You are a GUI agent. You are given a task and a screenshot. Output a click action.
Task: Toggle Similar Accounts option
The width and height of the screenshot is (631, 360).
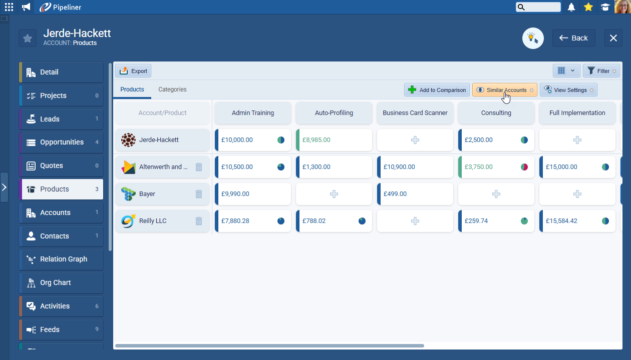(x=504, y=90)
